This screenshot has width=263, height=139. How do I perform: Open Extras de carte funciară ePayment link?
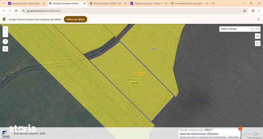[199, 133]
